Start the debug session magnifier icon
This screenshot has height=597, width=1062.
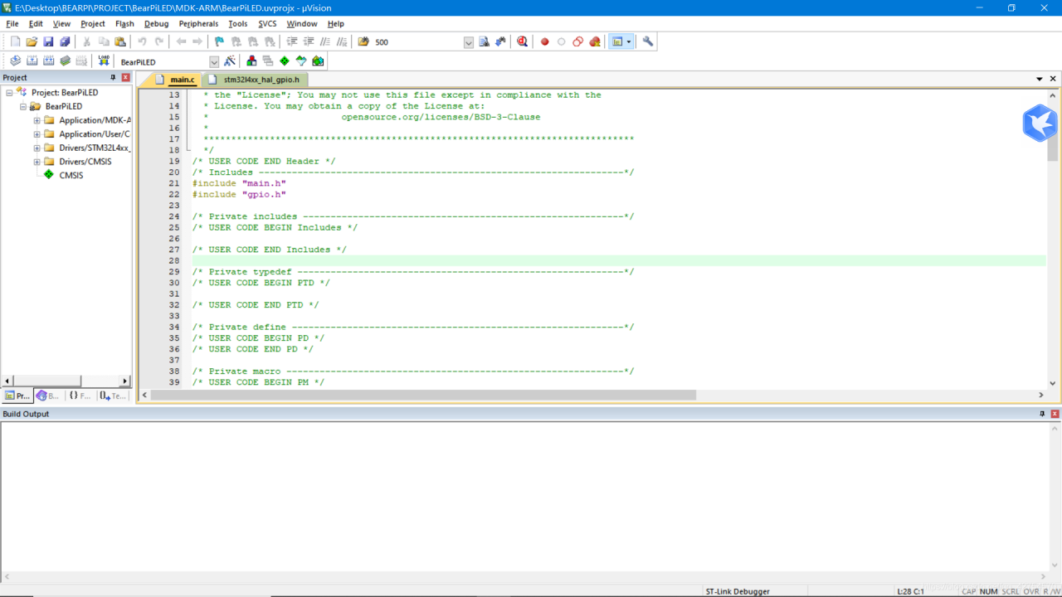coord(522,41)
